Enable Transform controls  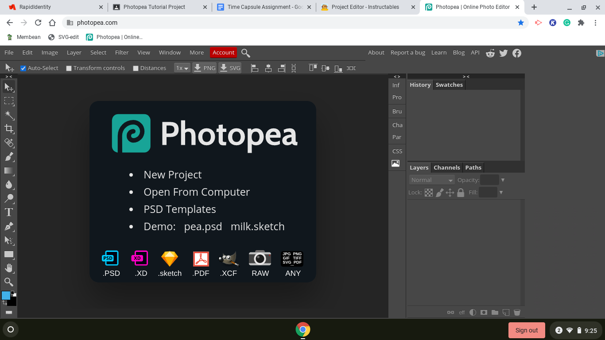tap(69, 68)
